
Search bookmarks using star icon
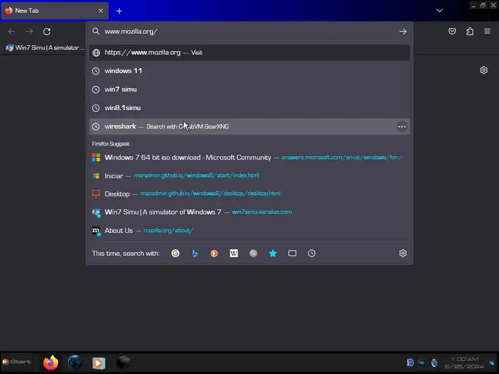point(273,253)
